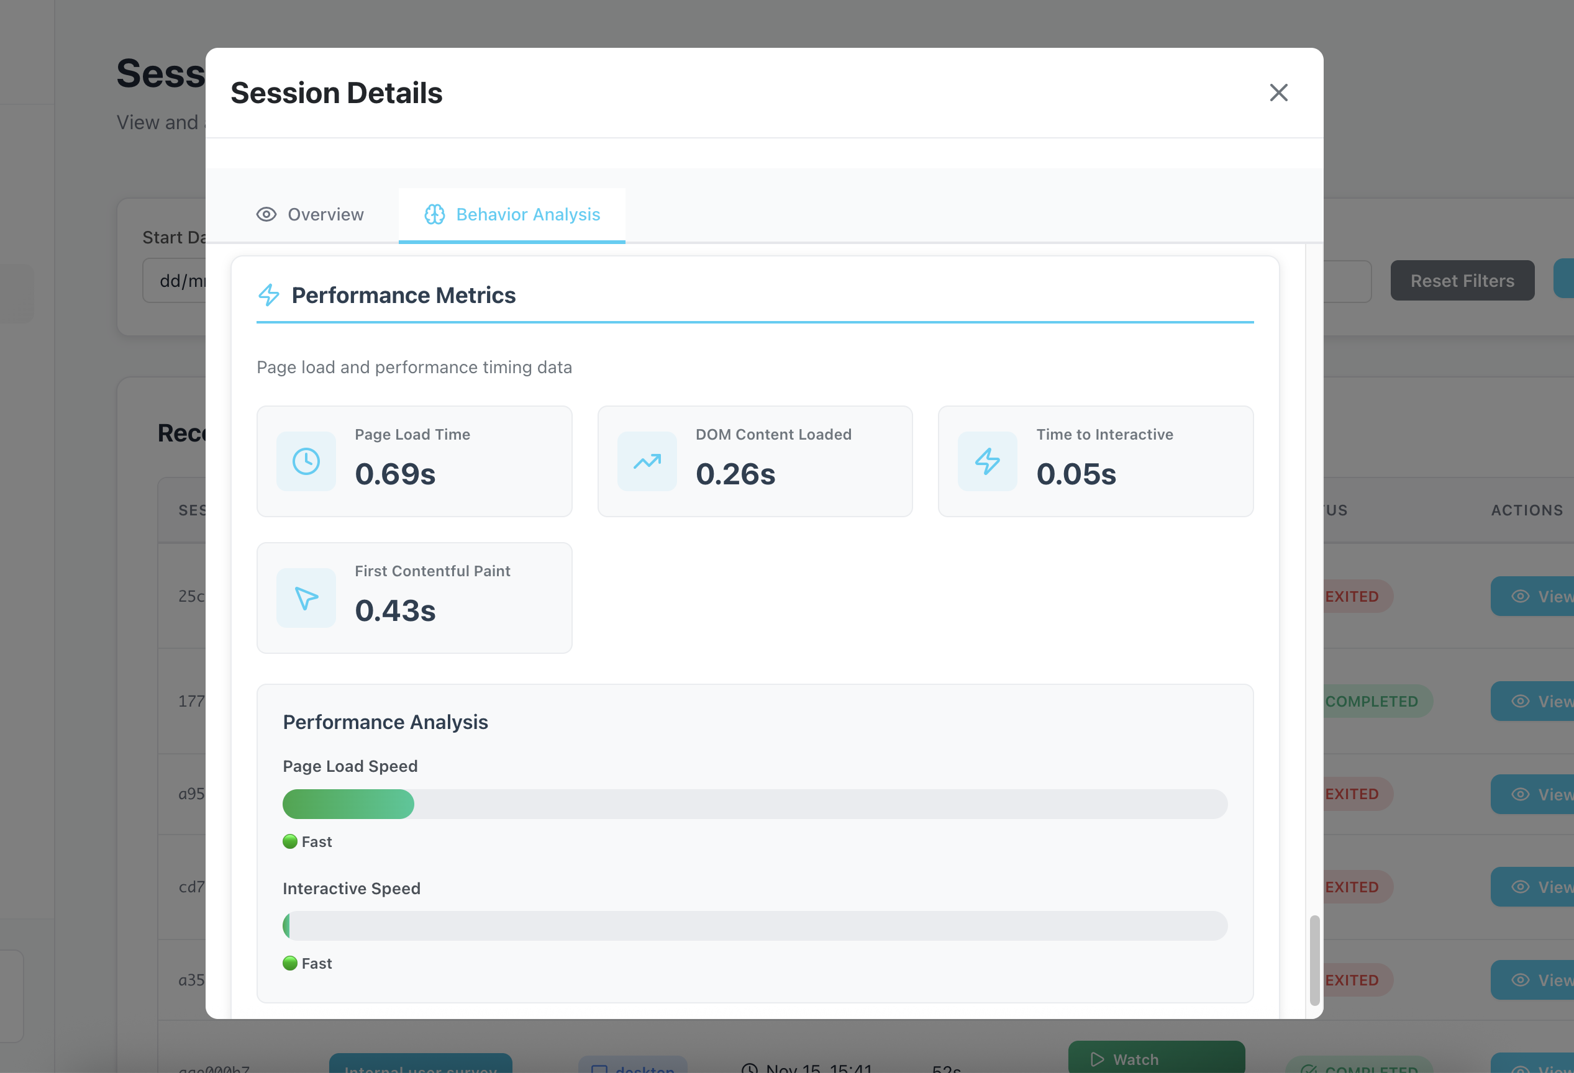Click the trend chart icon on DOM Content Loaded card
Image resolution: width=1574 pixels, height=1073 pixels.
pyautogui.click(x=647, y=461)
